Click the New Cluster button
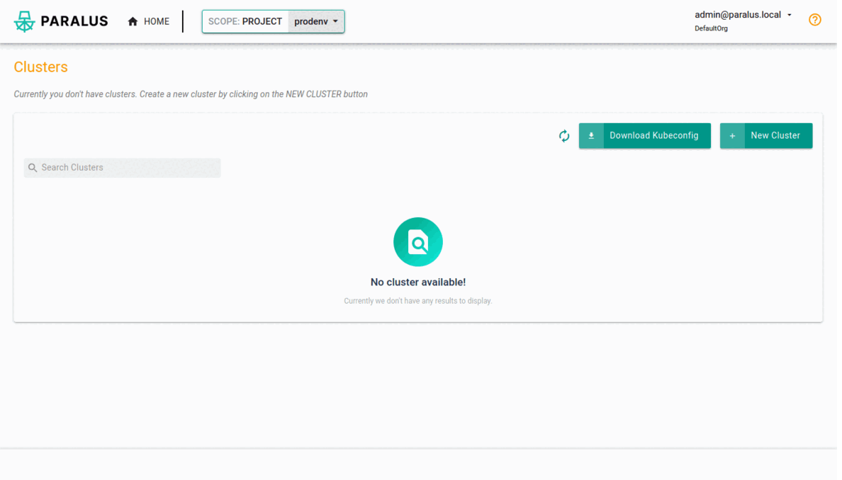 pyautogui.click(x=765, y=136)
